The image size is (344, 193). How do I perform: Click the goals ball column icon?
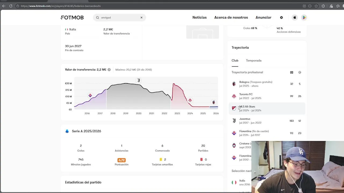pos(300,72)
